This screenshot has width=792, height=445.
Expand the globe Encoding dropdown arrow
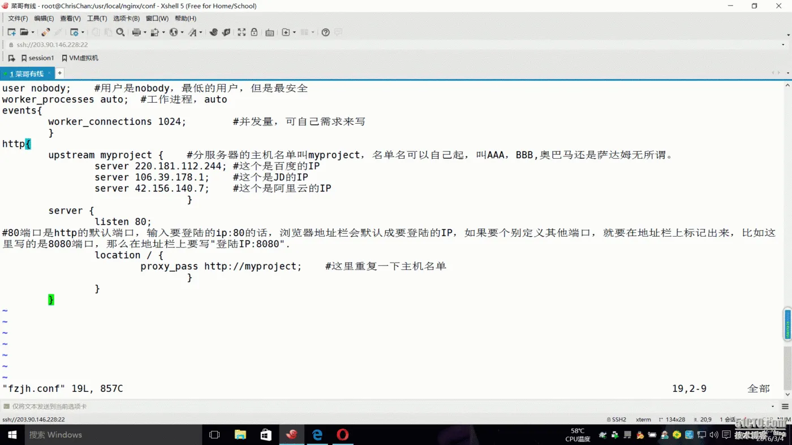click(x=182, y=32)
